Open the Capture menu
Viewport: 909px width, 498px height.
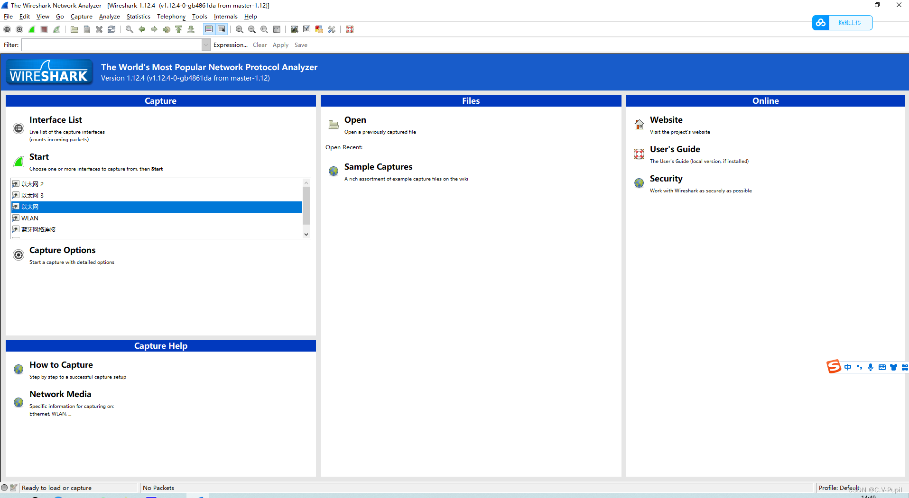(82, 17)
